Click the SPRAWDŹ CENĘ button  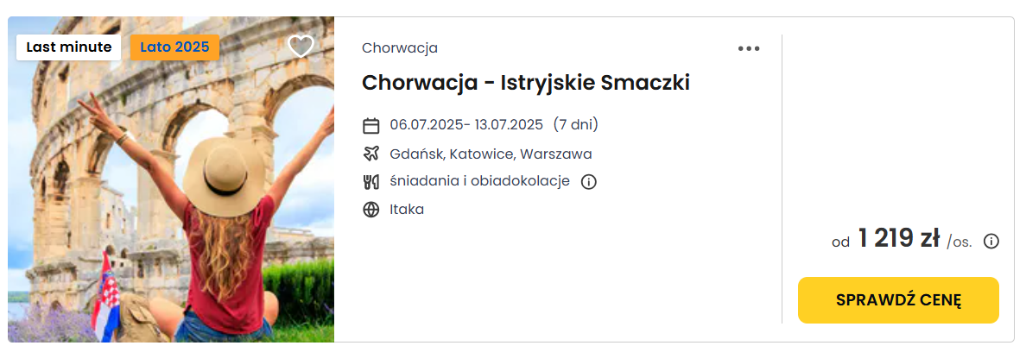pos(898,299)
